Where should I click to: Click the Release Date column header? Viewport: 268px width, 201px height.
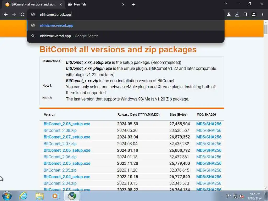point(138,115)
